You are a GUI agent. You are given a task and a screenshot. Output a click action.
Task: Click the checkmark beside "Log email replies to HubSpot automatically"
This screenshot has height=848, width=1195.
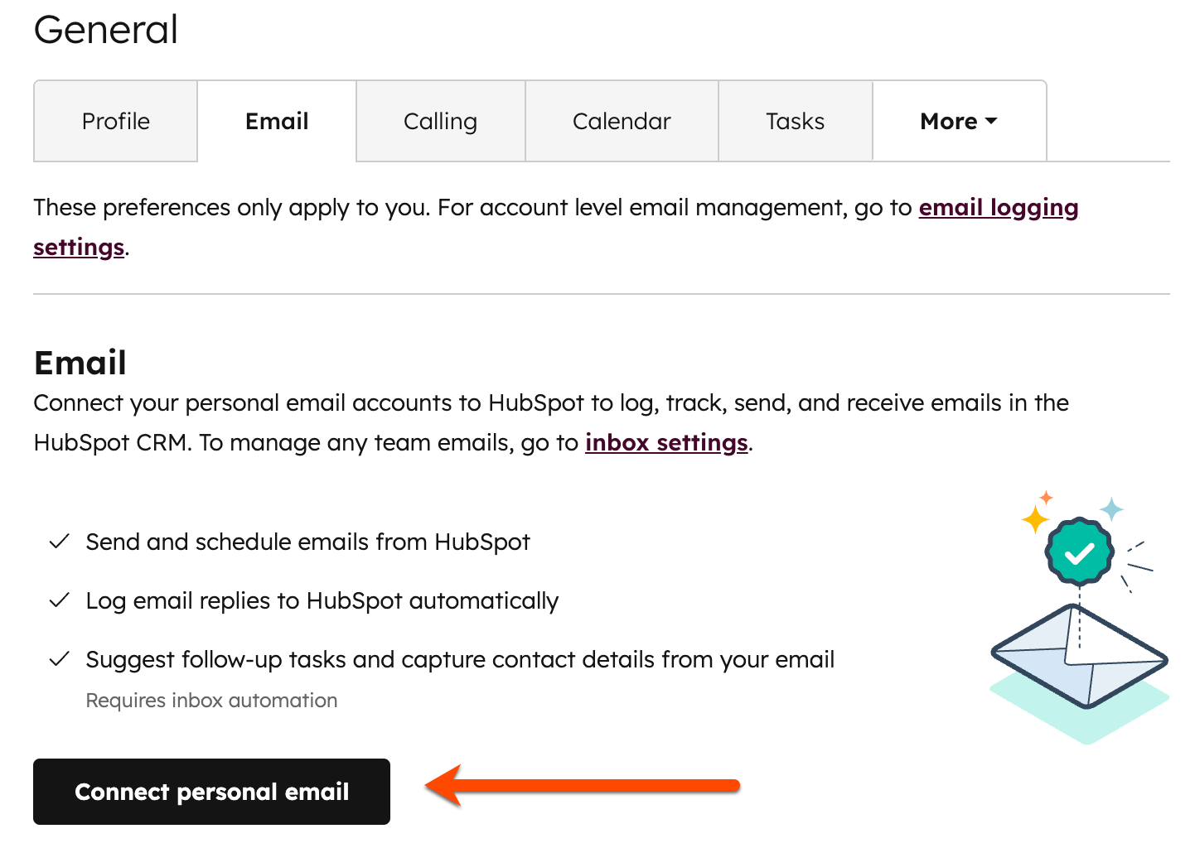click(x=58, y=600)
